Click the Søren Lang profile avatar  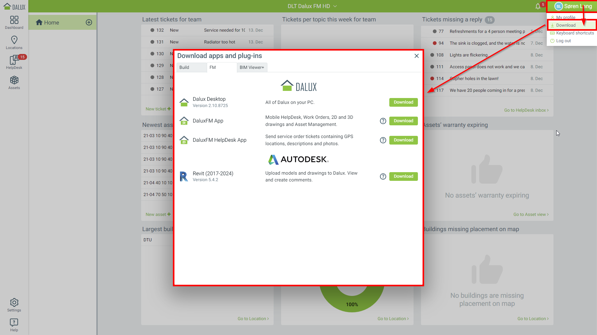coord(559,6)
